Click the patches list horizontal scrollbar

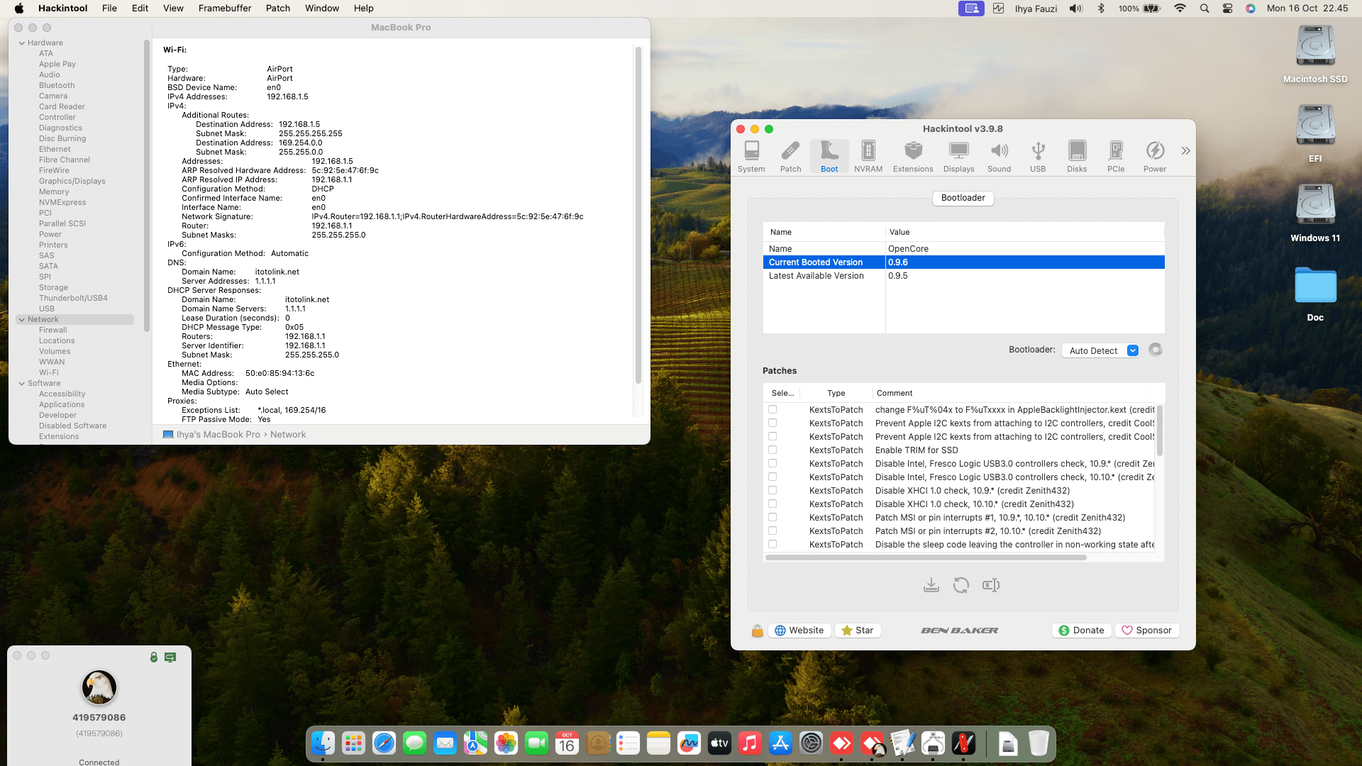click(926, 557)
